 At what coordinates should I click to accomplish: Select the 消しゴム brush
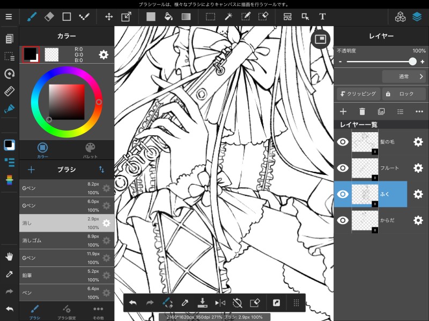coord(66,240)
